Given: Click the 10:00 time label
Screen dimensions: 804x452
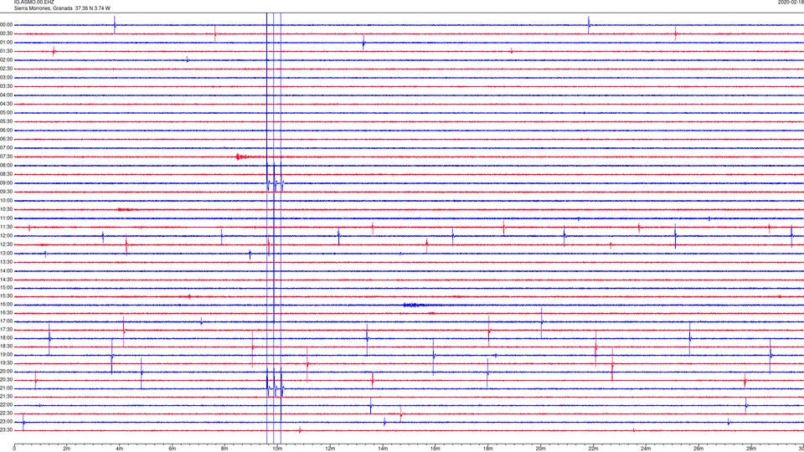Looking at the screenshot, I should 7,201.
